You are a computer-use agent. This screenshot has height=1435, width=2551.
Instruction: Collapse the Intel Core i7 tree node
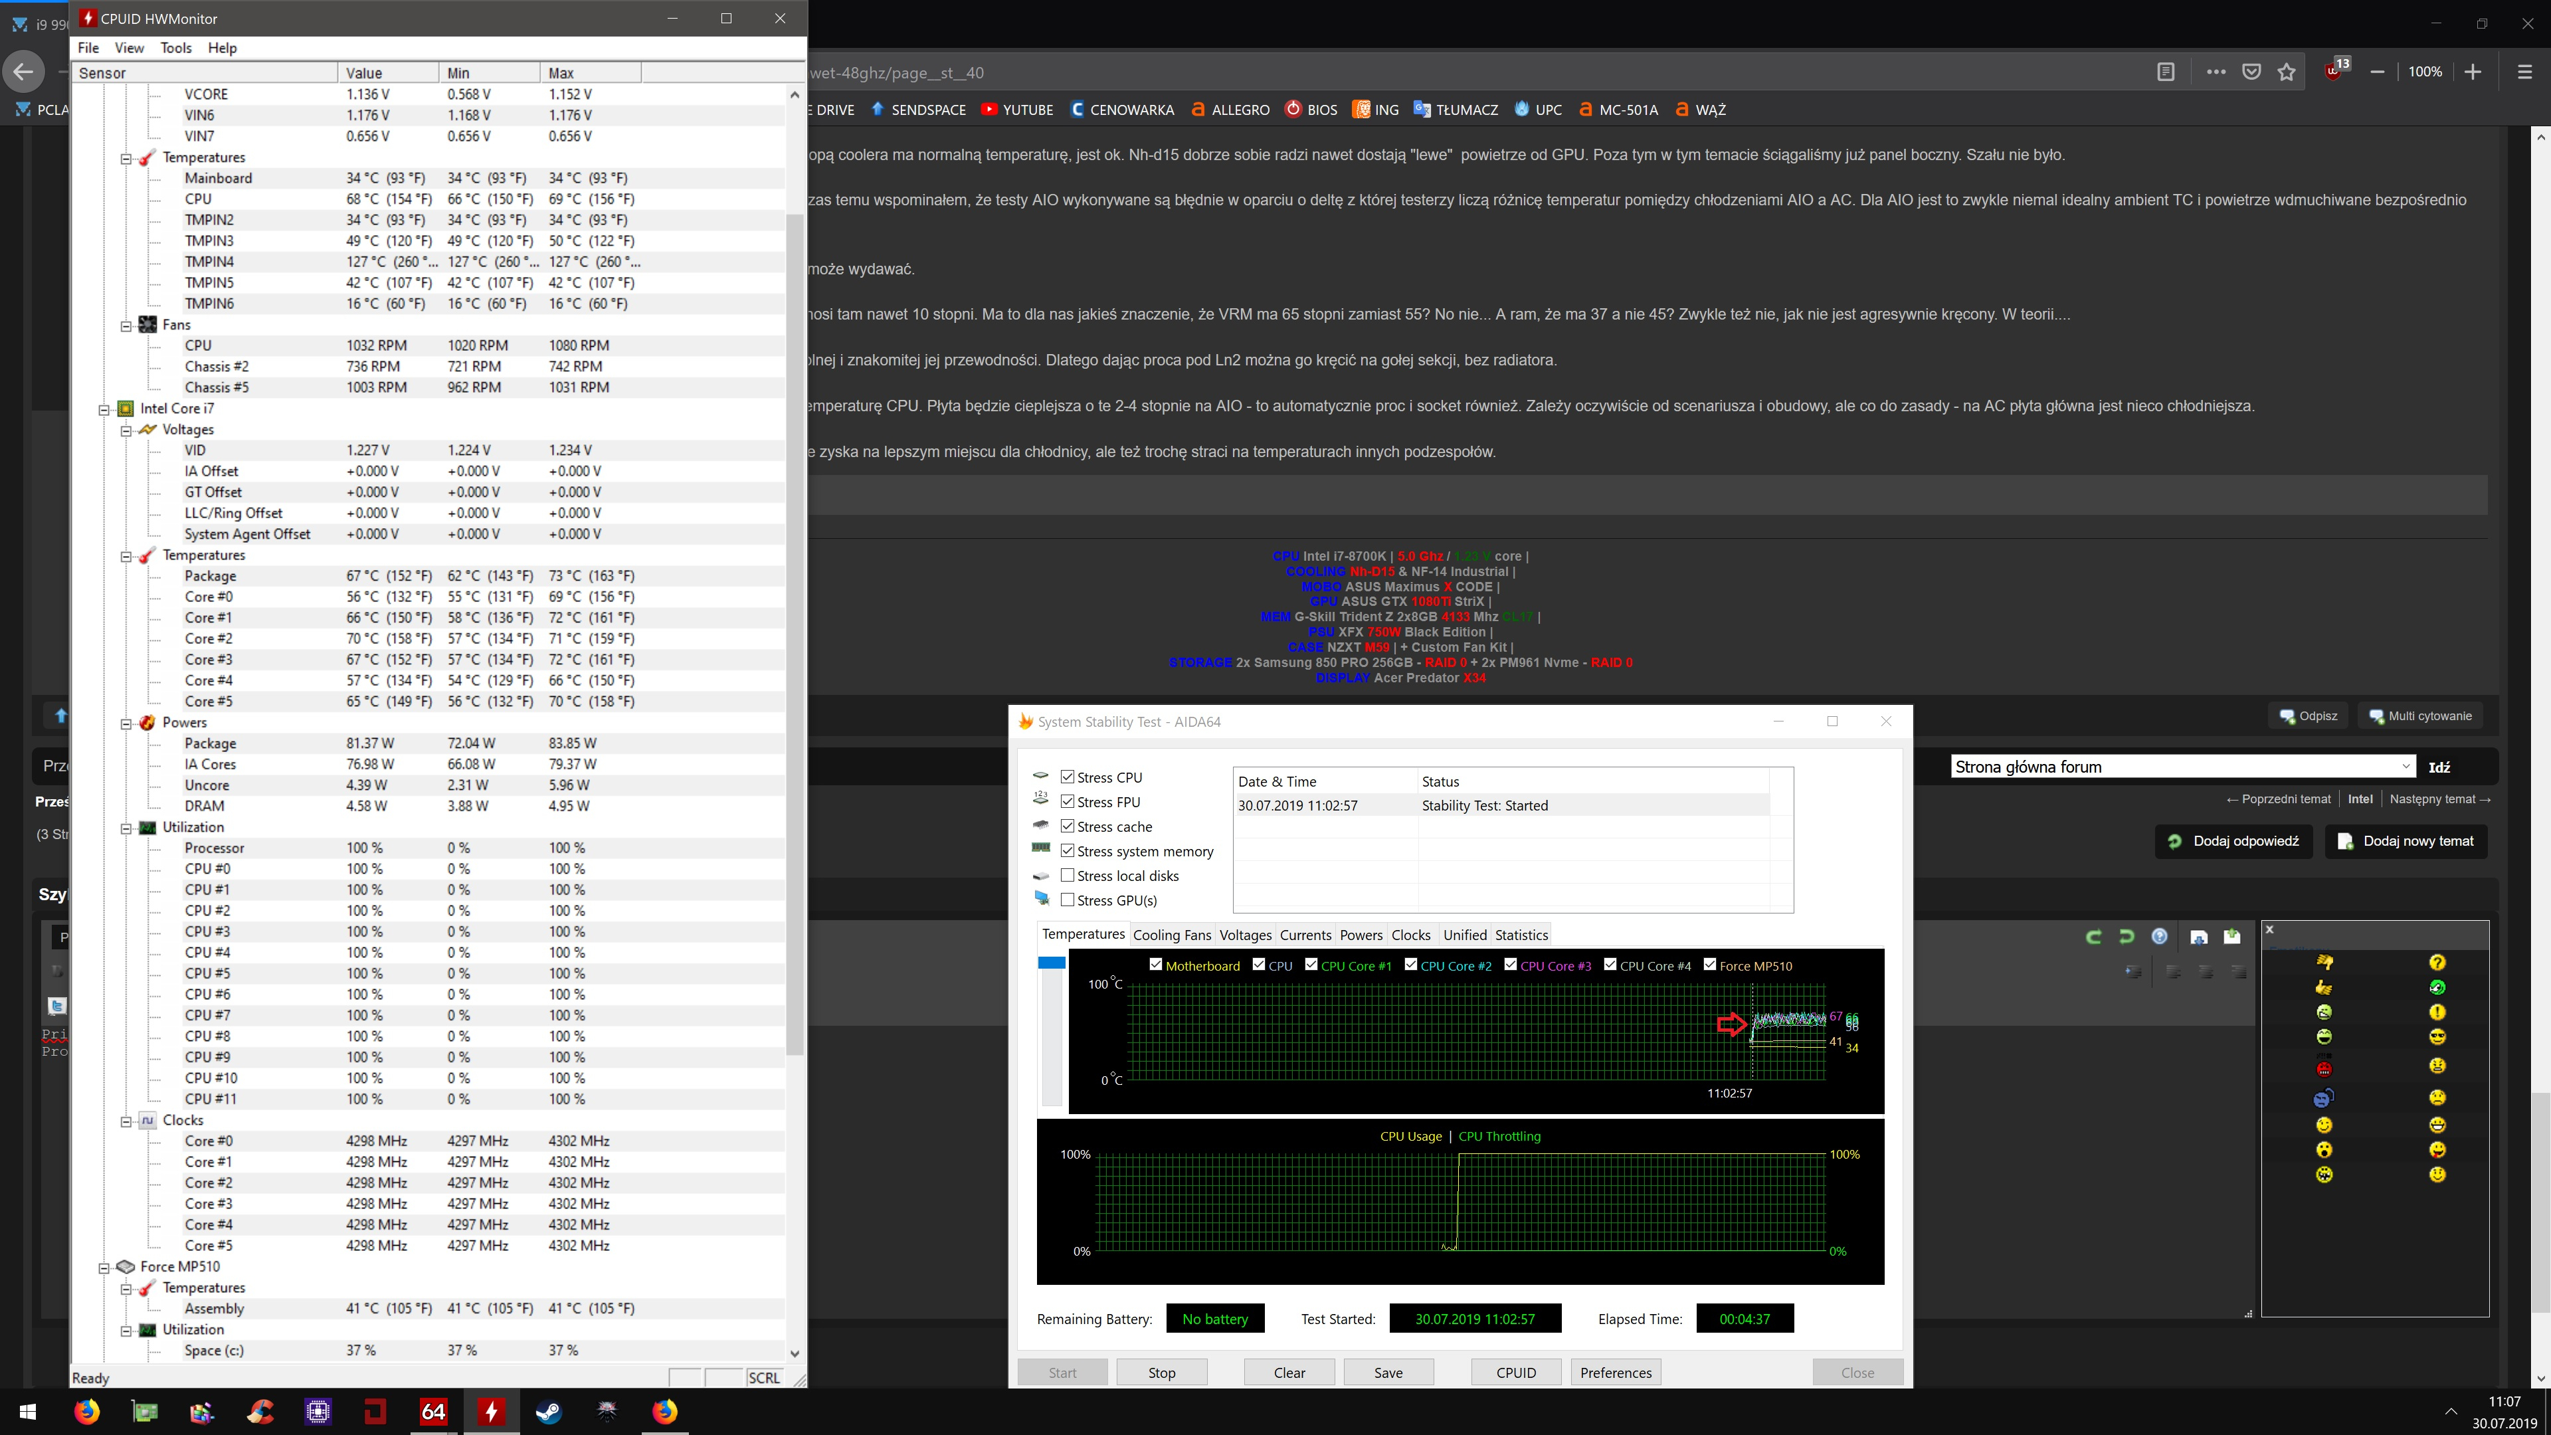[104, 409]
